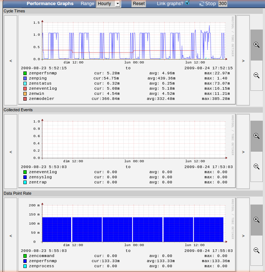Zoom out on the Data Point Rate graph
The image size is (265, 272).
coord(256,250)
